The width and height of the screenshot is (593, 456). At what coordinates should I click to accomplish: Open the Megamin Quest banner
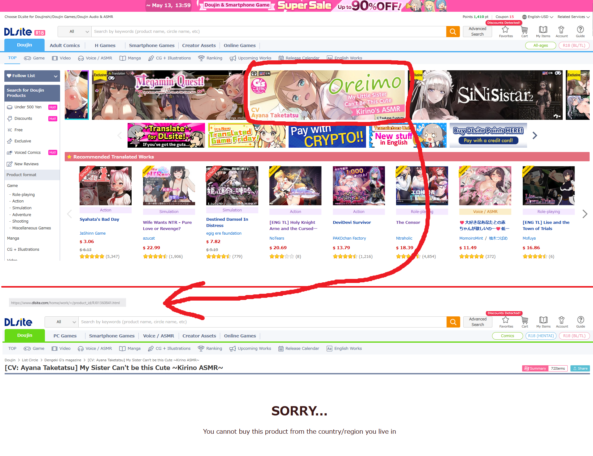tap(169, 95)
